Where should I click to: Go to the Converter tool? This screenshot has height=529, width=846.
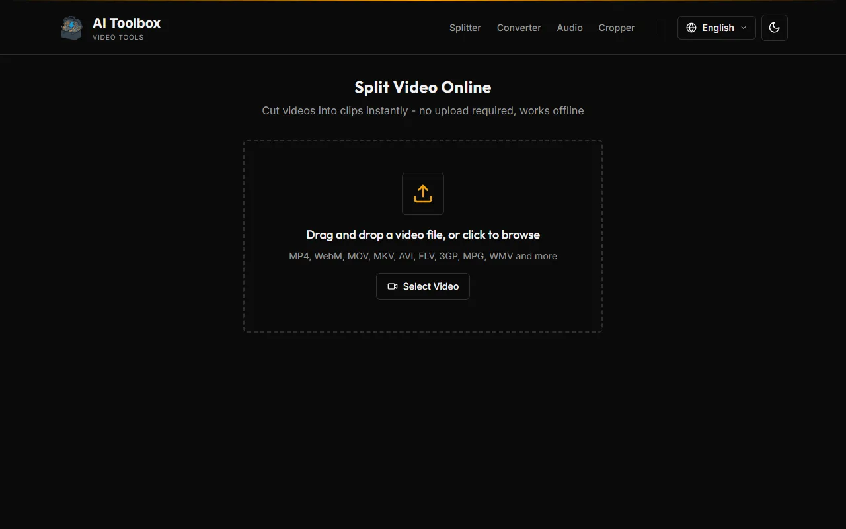click(x=519, y=28)
